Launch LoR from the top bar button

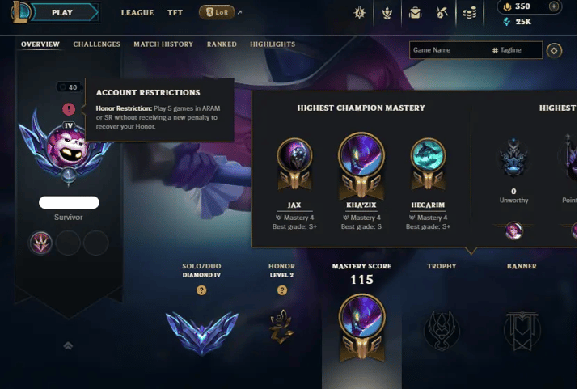click(217, 13)
